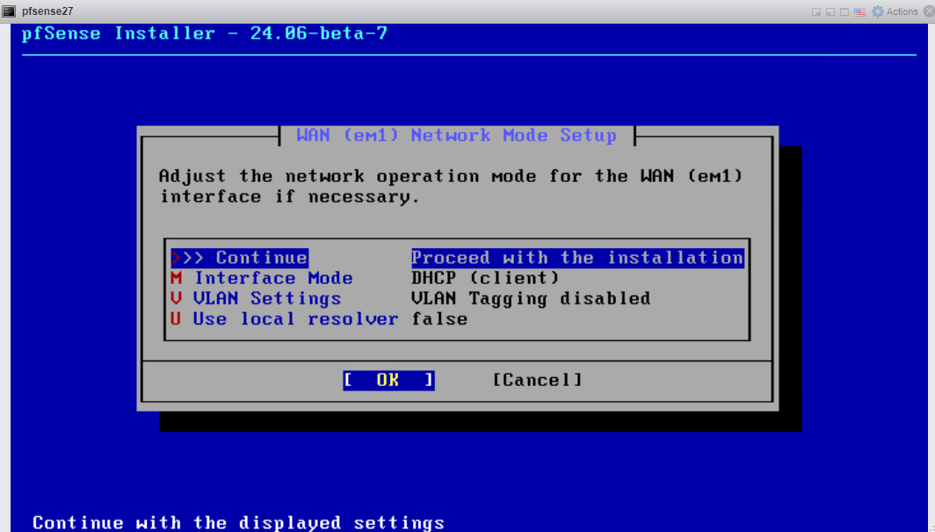Click 'Proceed with the installation' description
The image size is (935, 532).
click(578, 258)
